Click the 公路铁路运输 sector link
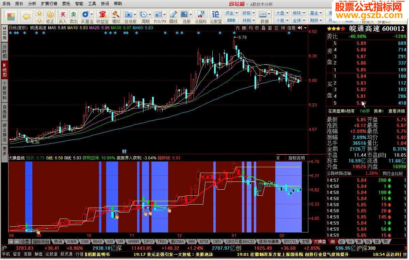 click(x=339, y=173)
